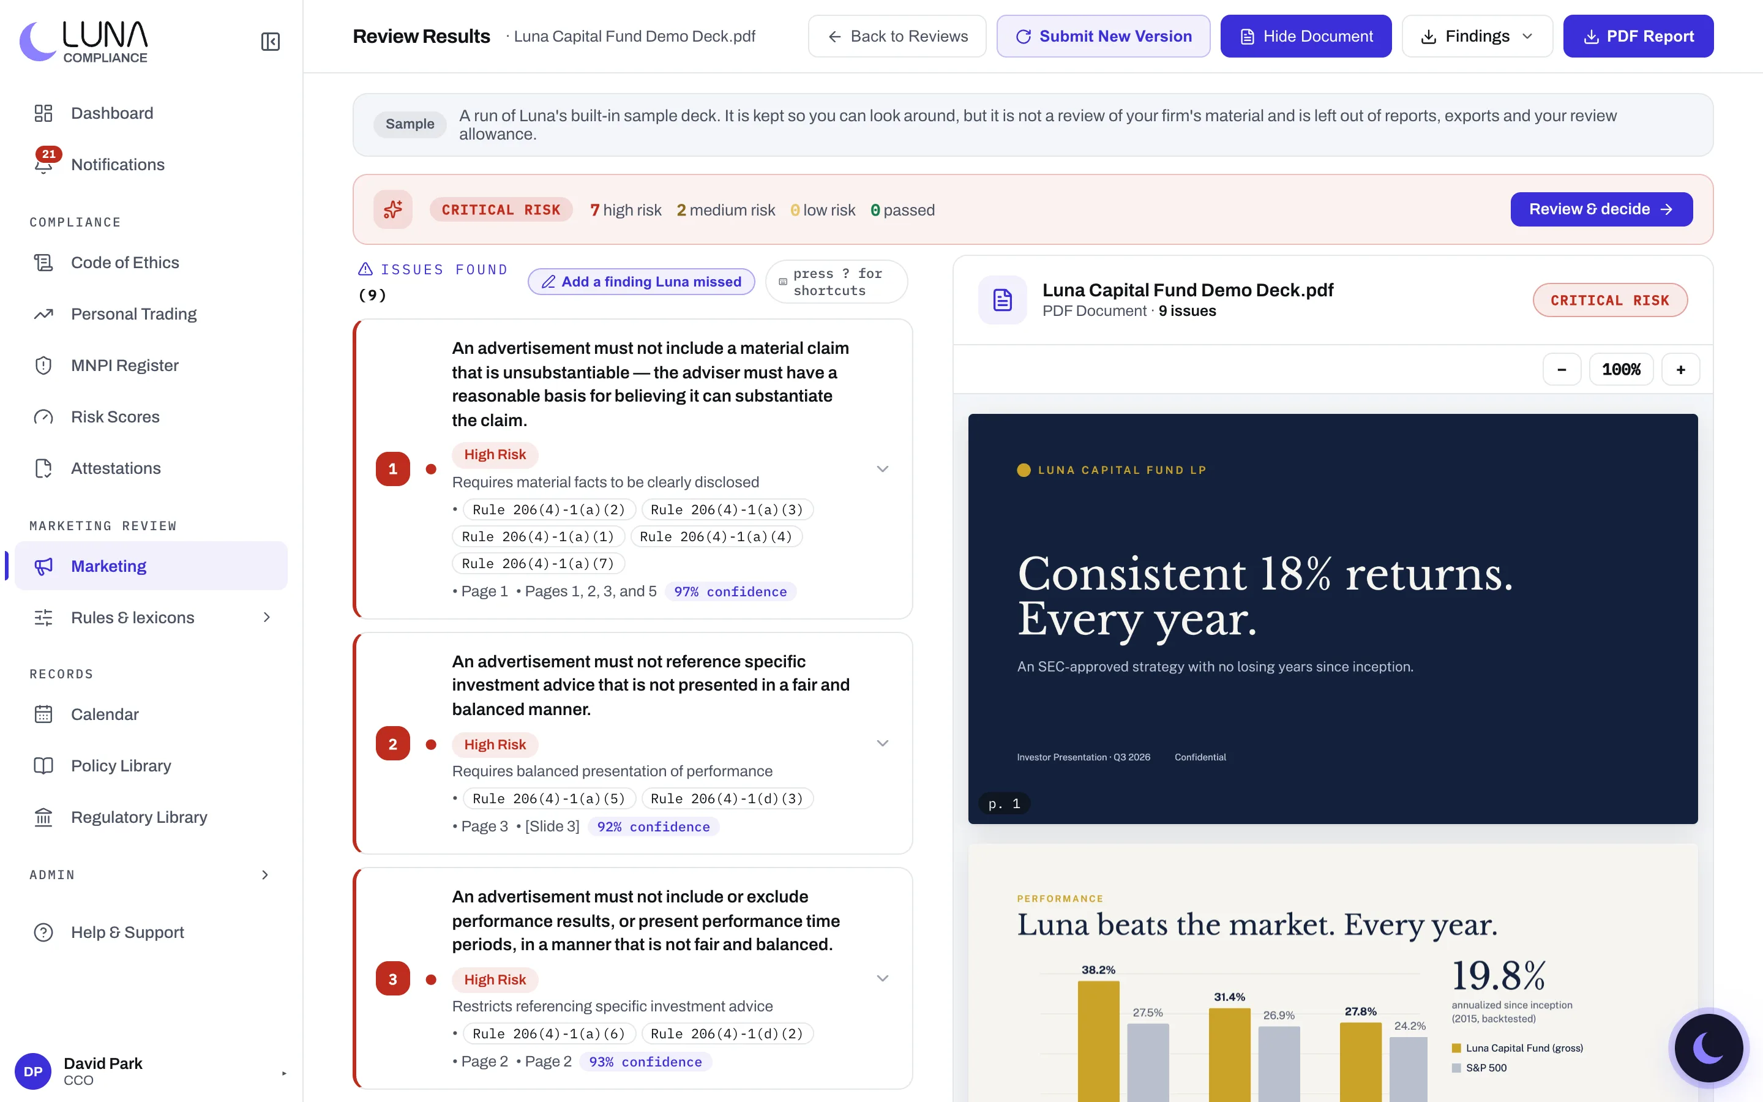Hide Document viewer
The width and height of the screenshot is (1763, 1102).
click(x=1306, y=37)
